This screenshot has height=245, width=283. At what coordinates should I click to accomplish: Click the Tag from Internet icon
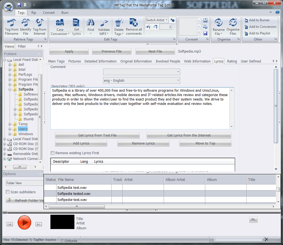point(39,27)
